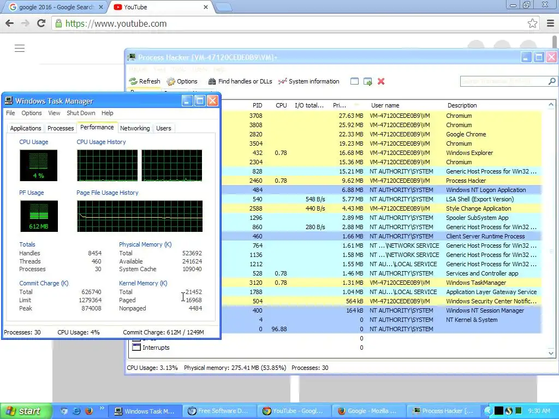Click the find window and thread icon
This screenshot has width=559, height=419.
(367, 82)
